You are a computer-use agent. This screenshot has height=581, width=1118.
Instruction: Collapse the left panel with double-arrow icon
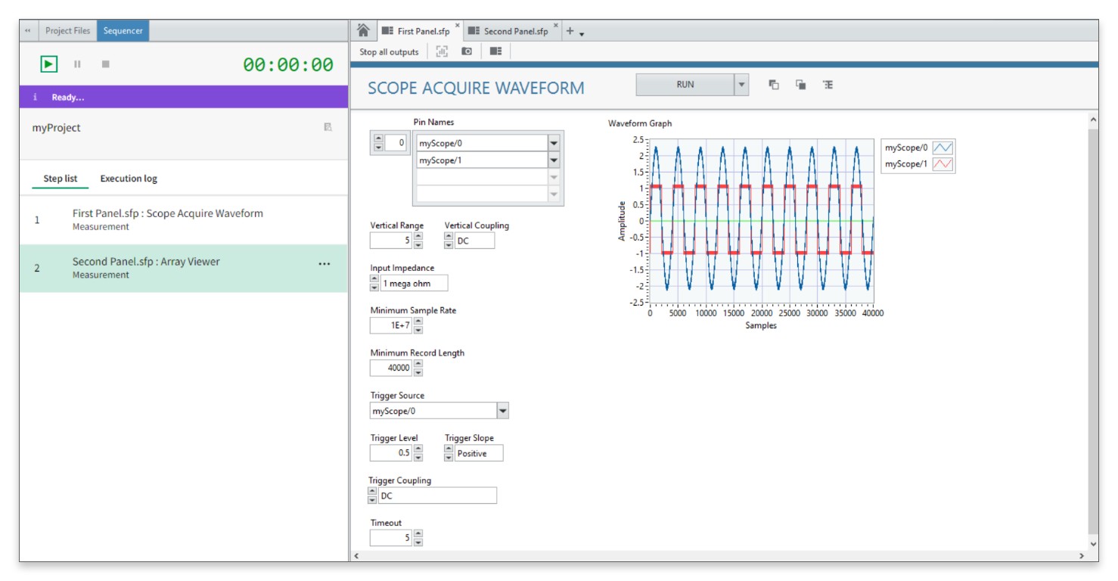[x=27, y=31]
